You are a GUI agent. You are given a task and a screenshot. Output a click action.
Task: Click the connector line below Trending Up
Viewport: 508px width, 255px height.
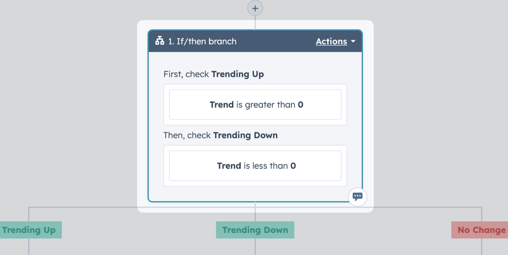pos(29,247)
